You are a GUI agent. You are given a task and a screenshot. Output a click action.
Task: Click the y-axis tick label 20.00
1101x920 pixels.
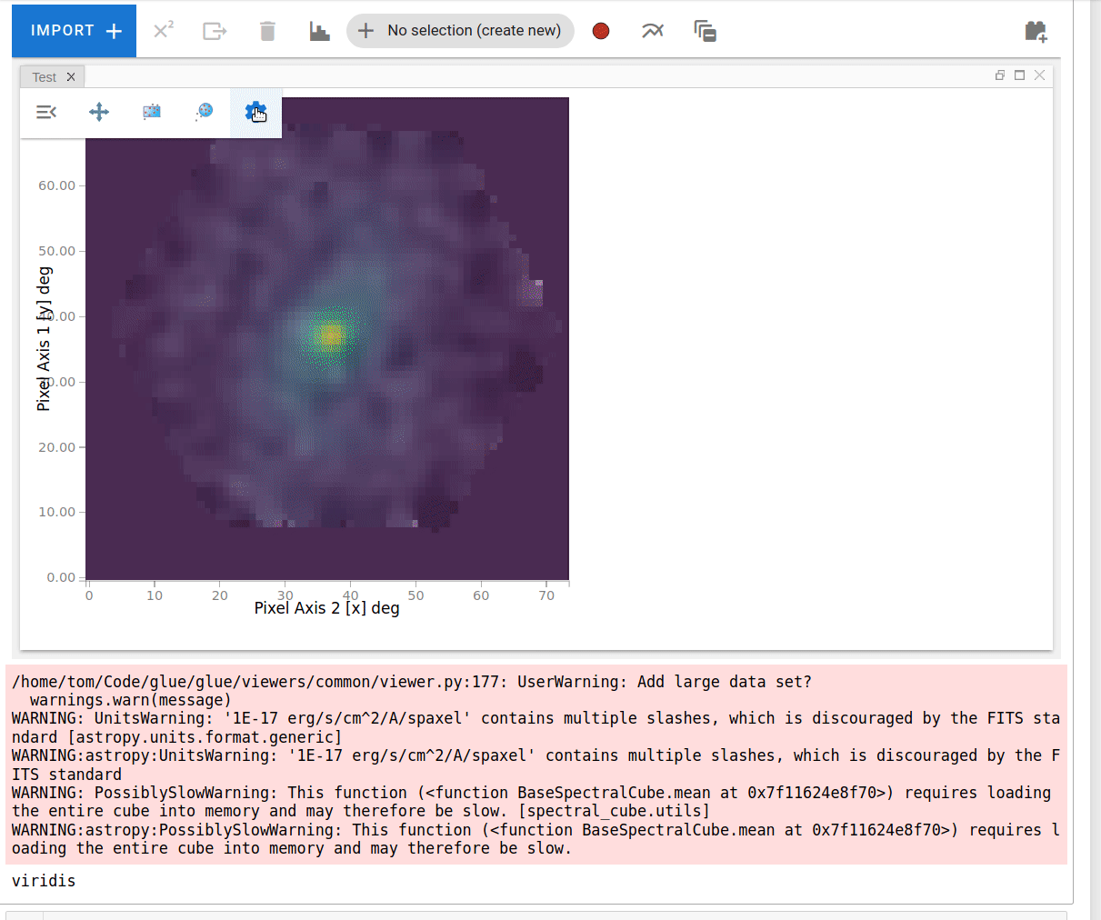pyautogui.click(x=56, y=447)
